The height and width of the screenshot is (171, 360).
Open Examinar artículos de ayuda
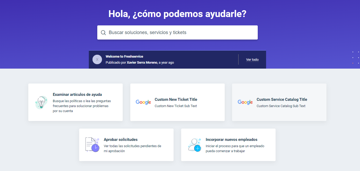[x=77, y=95]
